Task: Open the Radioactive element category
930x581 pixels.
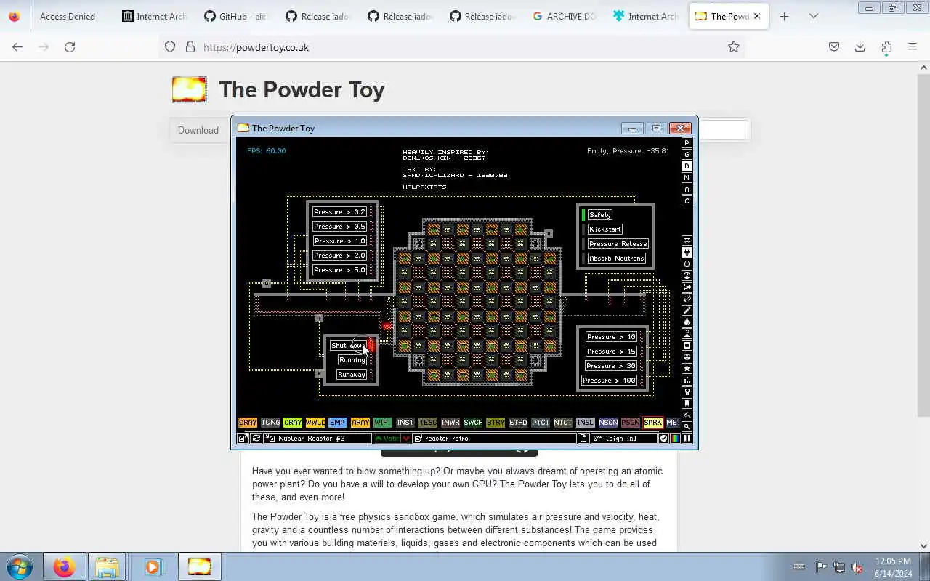Action: coord(687,357)
